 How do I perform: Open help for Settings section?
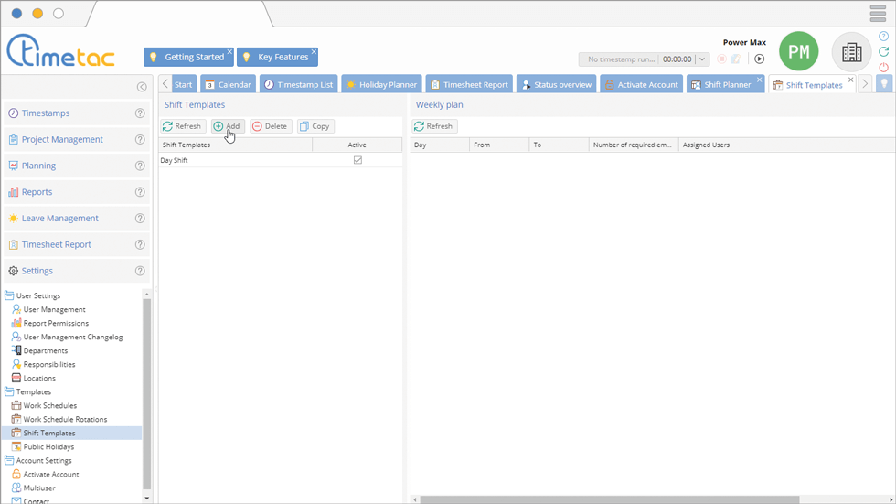140,271
